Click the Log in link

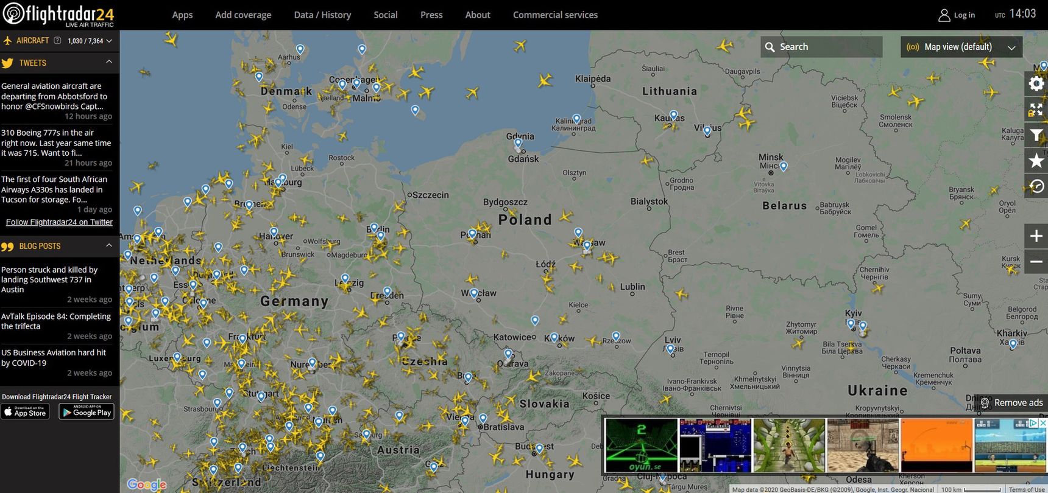(x=964, y=15)
